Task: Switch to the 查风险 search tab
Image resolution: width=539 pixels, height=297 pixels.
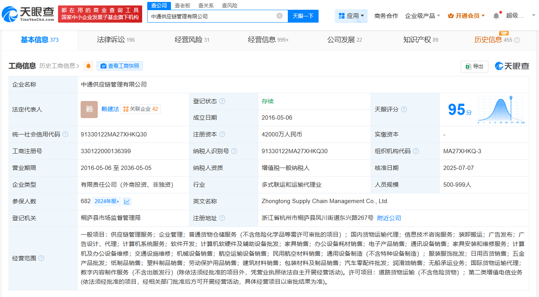Action: (229, 5)
